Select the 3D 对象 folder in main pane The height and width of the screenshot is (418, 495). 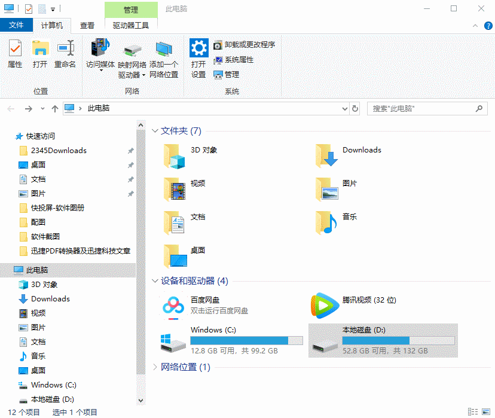click(190, 156)
